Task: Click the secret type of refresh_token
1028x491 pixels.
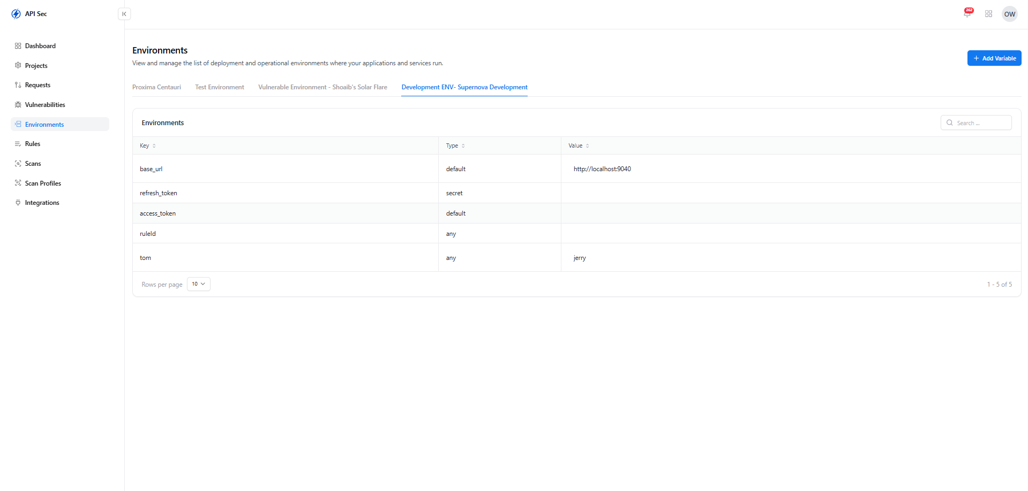Action: click(x=454, y=193)
